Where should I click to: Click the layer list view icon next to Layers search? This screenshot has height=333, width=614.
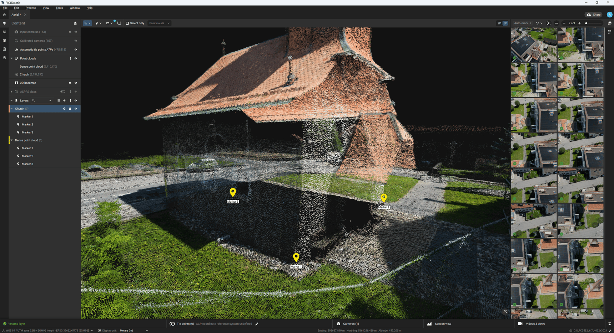pyautogui.click(x=59, y=100)
